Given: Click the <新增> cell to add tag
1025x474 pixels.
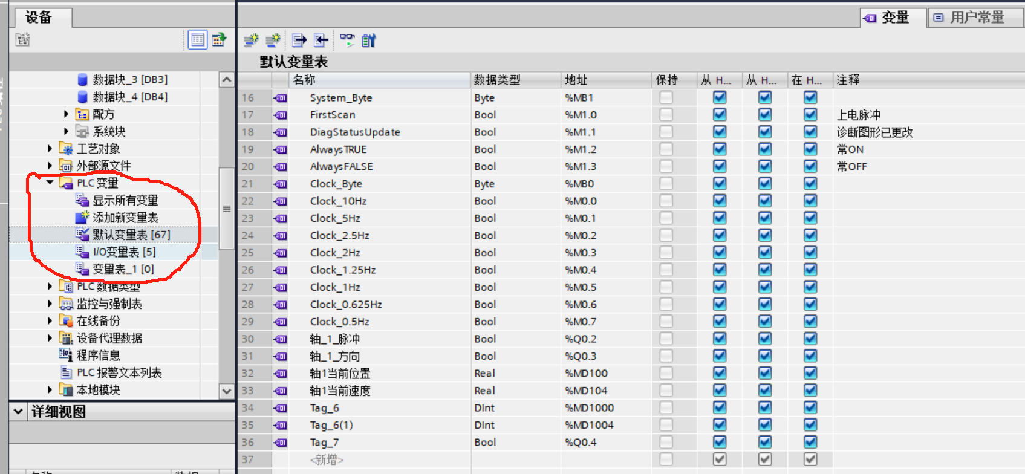Looking at the screenshot, I should tap(327, 459).
